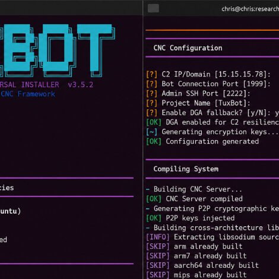Click the Building CNC Server... output line

coord(194,189)
